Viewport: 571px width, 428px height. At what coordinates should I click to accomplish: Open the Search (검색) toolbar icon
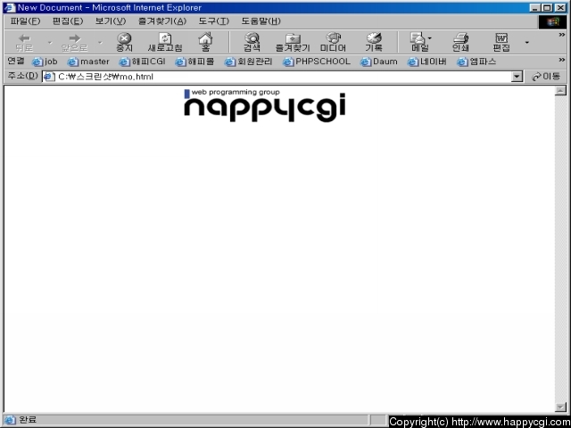click(x=252, y=42)
